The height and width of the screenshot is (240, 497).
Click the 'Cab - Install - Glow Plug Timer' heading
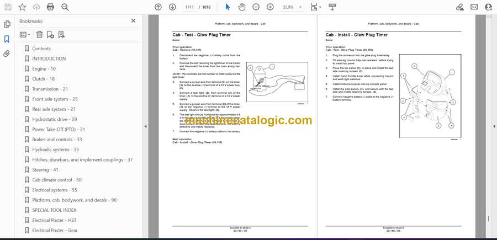point(357,35)
